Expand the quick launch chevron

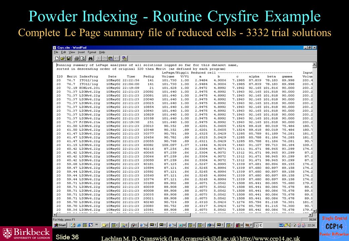pyautogui.click(x=96, y=225)
